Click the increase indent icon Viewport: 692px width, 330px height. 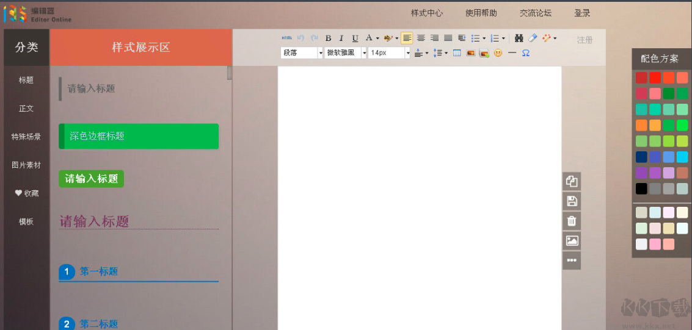[x=462, y=38]
